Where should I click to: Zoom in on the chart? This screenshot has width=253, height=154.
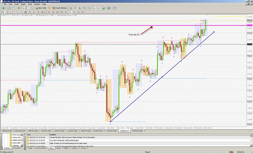click(x=85, y=8)
